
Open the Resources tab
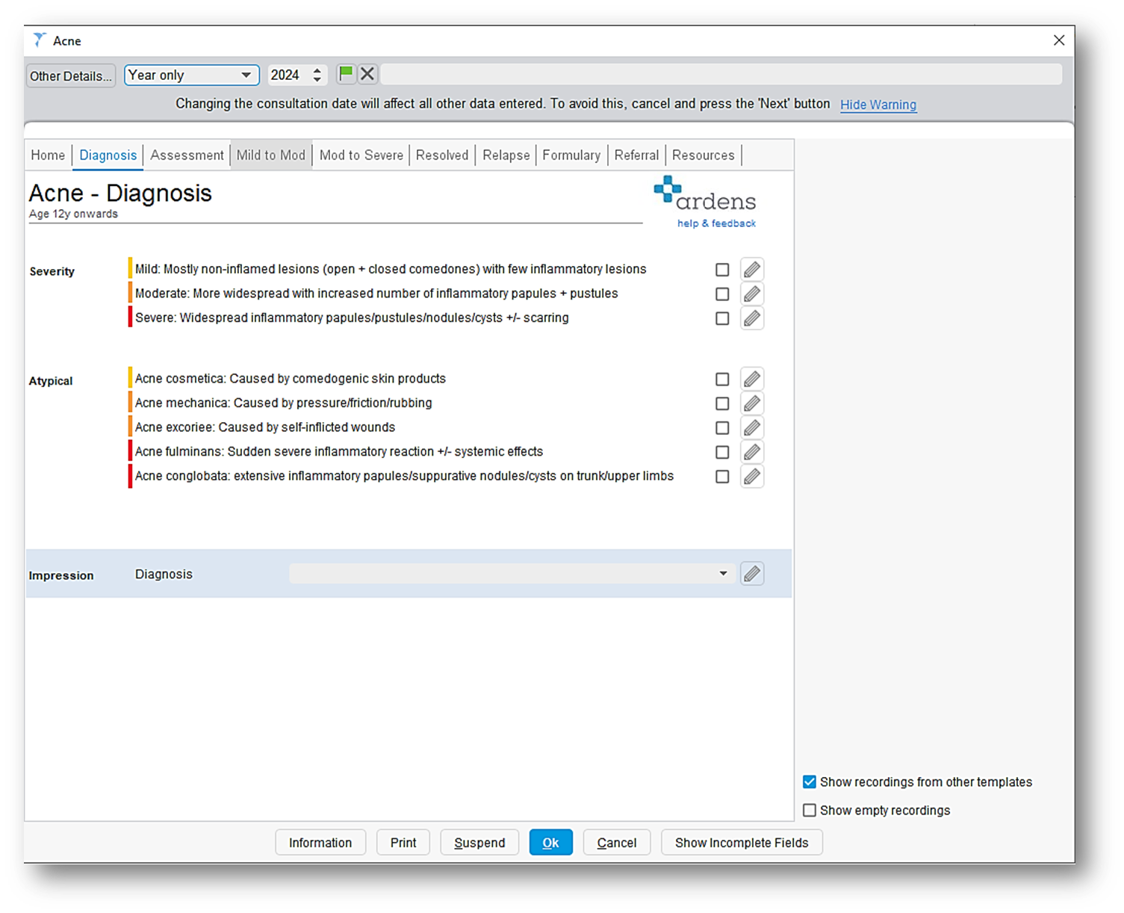pos(703,155)
